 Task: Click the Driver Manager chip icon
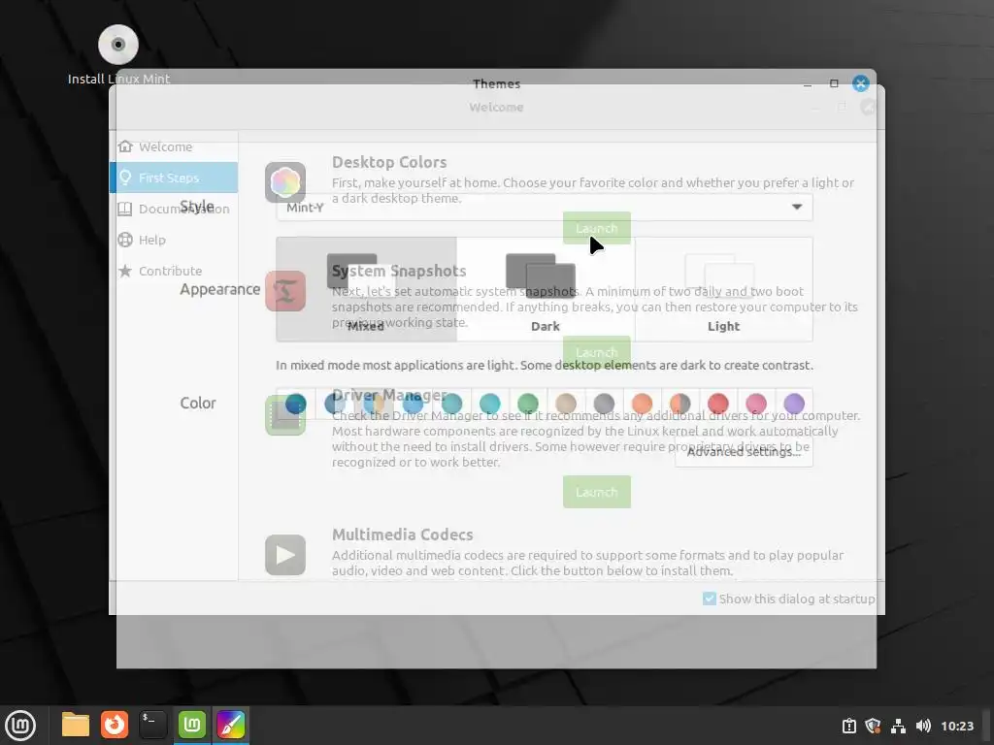[285, 415]
